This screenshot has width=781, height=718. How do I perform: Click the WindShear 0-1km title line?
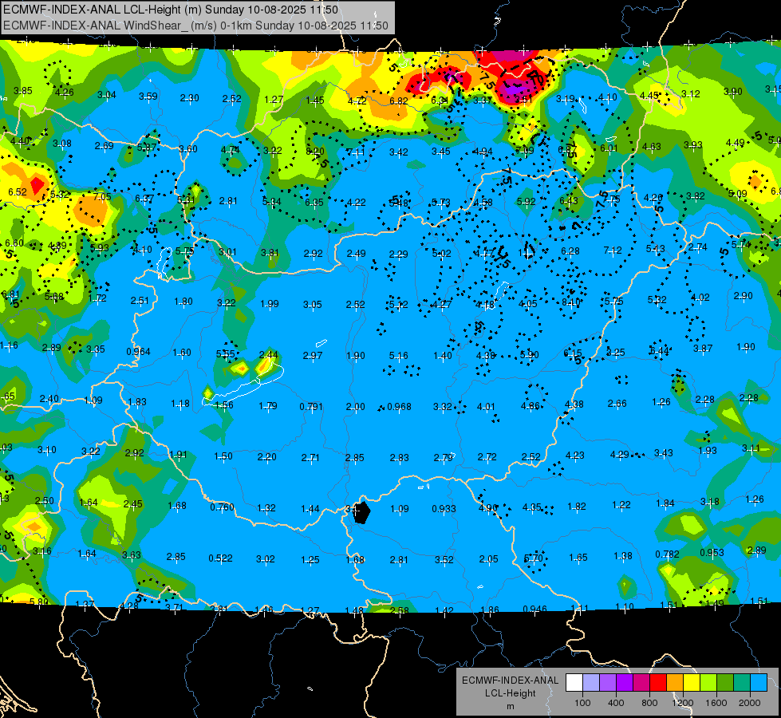[195, 26]
